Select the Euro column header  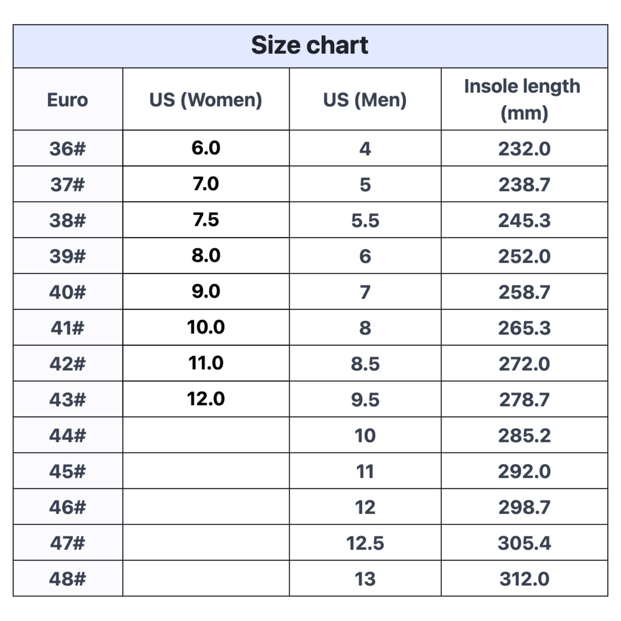(67, 100)
